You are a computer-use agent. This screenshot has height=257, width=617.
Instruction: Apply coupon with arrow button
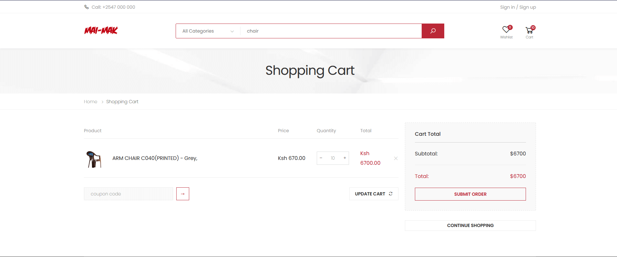tap(183, 194)
